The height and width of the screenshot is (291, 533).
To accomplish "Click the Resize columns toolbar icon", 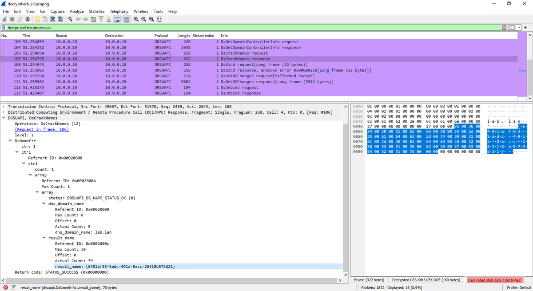I will pyautogui.click(x=159, y=19).
